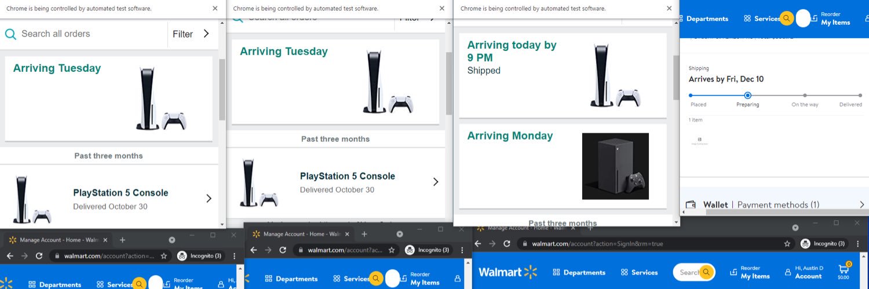Bookmark the page with bottom-left Chrome's star
Image resolution: width=869 pixels, height=289 pixels.
(x=164, y=255)
